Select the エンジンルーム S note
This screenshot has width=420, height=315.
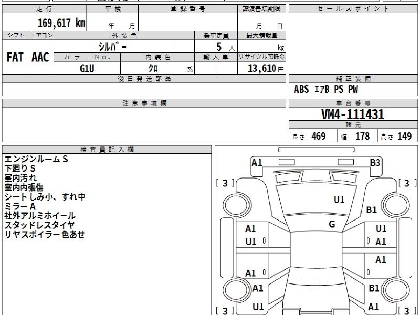pyautogui.click(x=36, y=159)
